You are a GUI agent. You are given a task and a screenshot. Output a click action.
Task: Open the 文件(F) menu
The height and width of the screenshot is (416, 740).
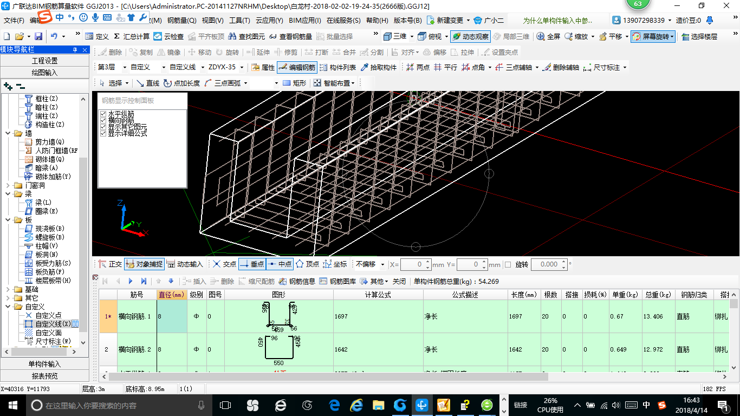14,21
